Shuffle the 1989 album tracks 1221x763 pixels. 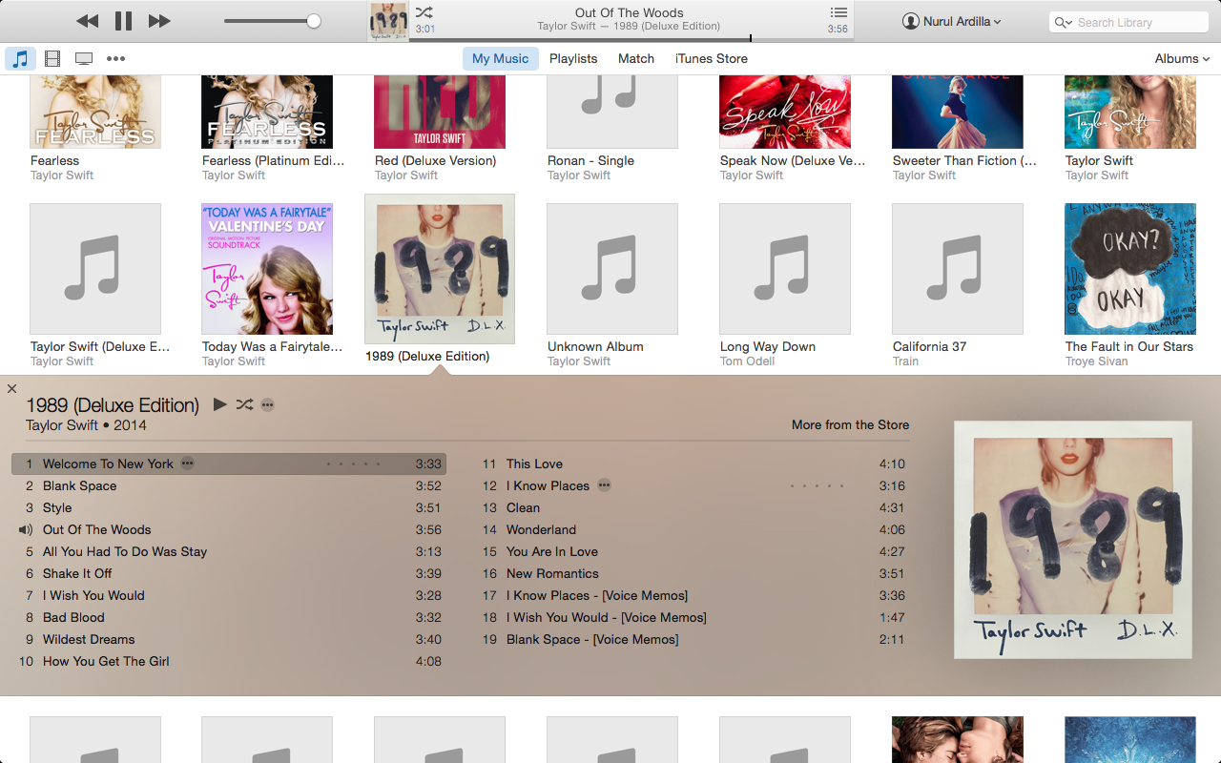pos(244,404)
